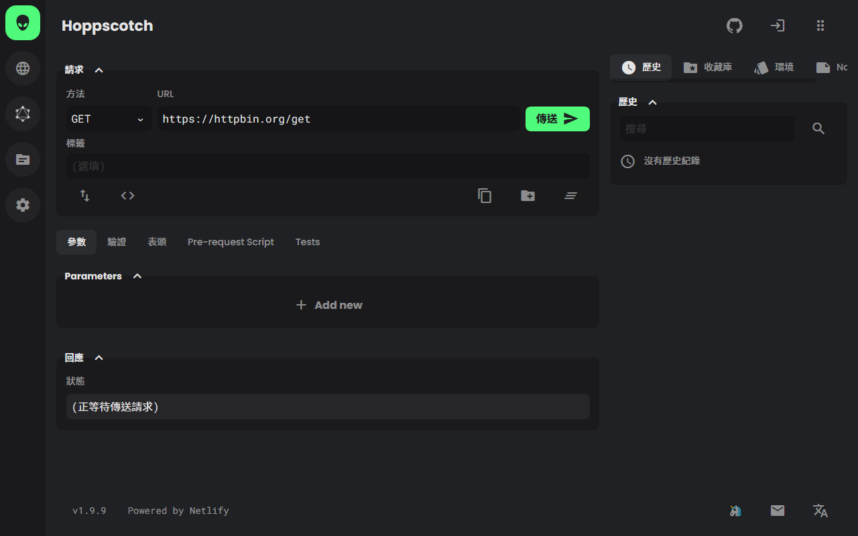The width and height of the screenshot is (858, 536).
Task: Switch to the 收藏庫 tab
Action: [708, 67]
